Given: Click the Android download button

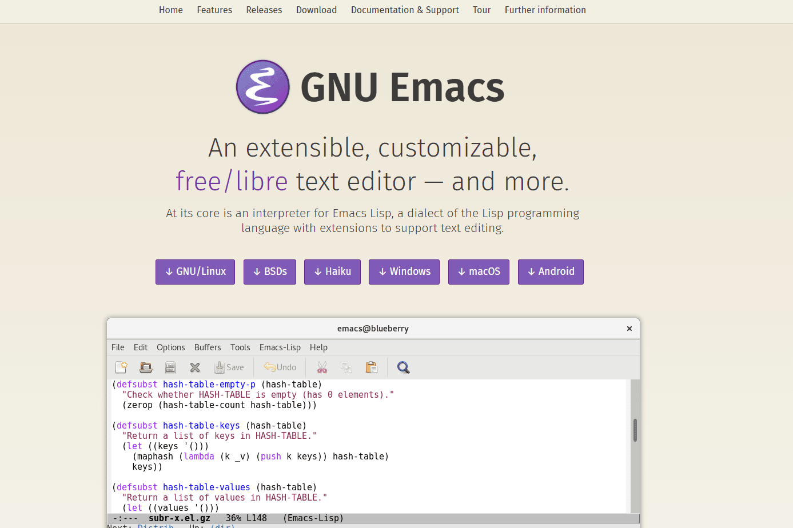Looking at the screenshot, I should (x=551, y=272).
